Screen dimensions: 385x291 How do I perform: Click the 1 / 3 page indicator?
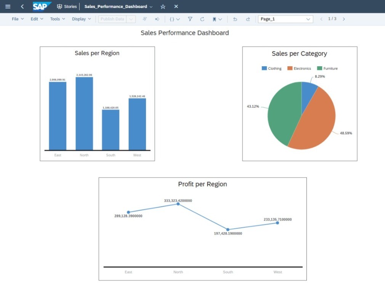click(332, 19)
